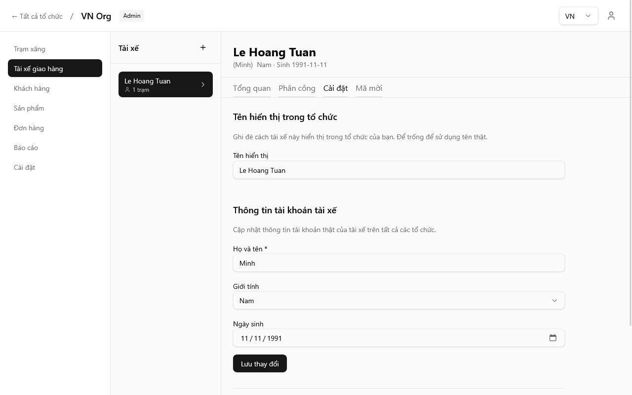Switch to the Phân công tab
Image resolution: width=632 pixels, height=395 pixels.
(x=297, y=88)
